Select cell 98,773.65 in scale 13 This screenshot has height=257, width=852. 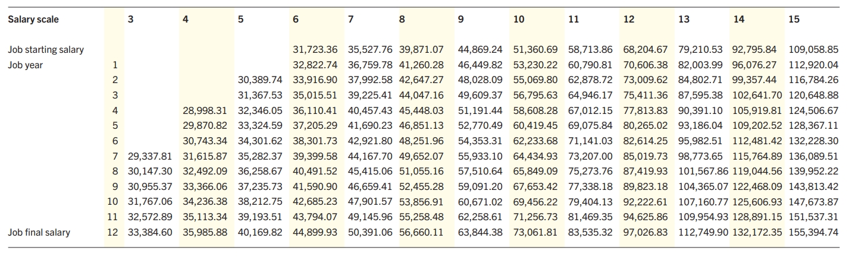pyautogui.click(x=700, y=156)
